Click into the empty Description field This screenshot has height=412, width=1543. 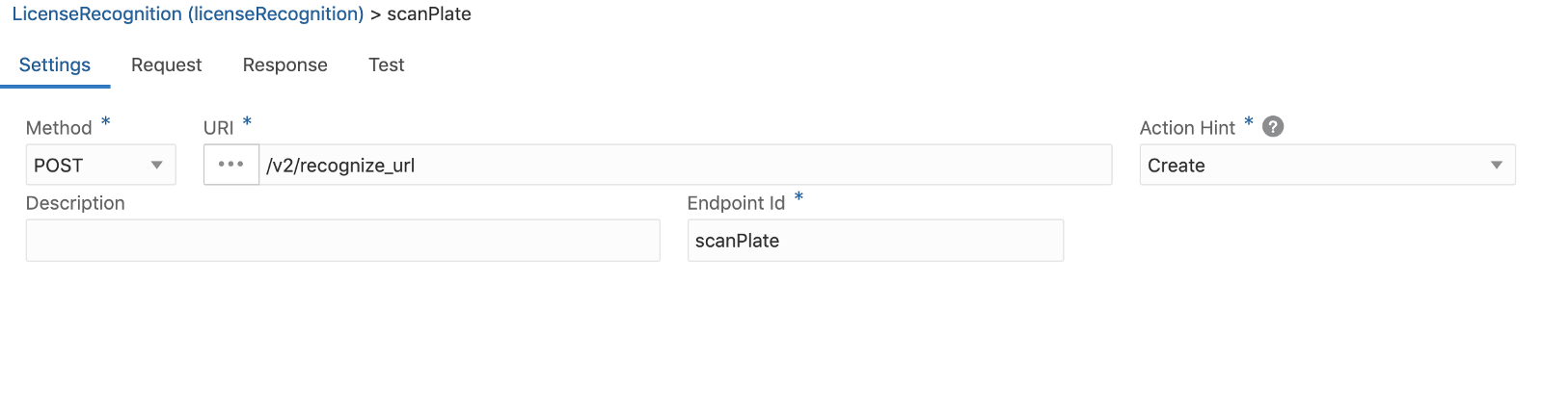[342, 241]
